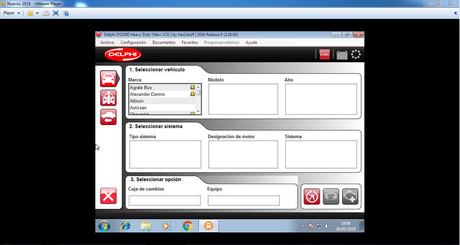This screenshot has width=460, height=245.
Task: Click the red X exit icon in sidebar
Action: pos(108,196)
